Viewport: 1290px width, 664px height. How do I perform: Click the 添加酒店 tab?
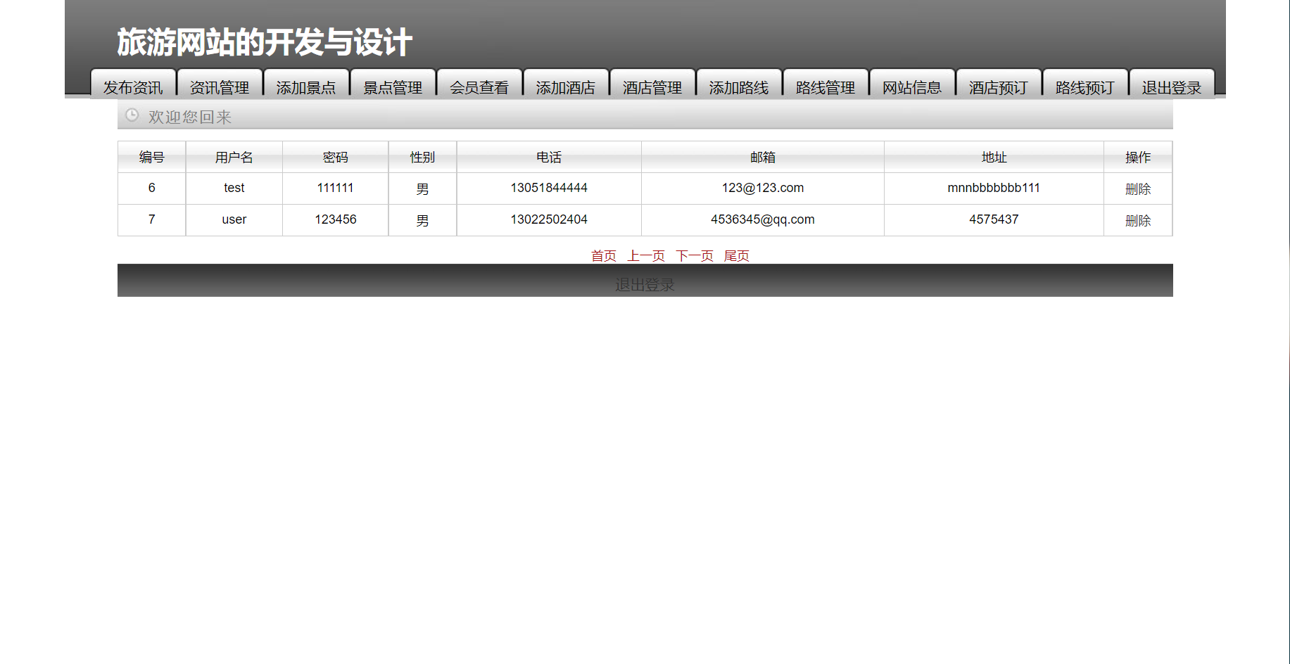566,84
